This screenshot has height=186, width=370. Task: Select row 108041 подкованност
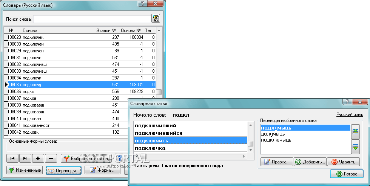coord(66,125)
